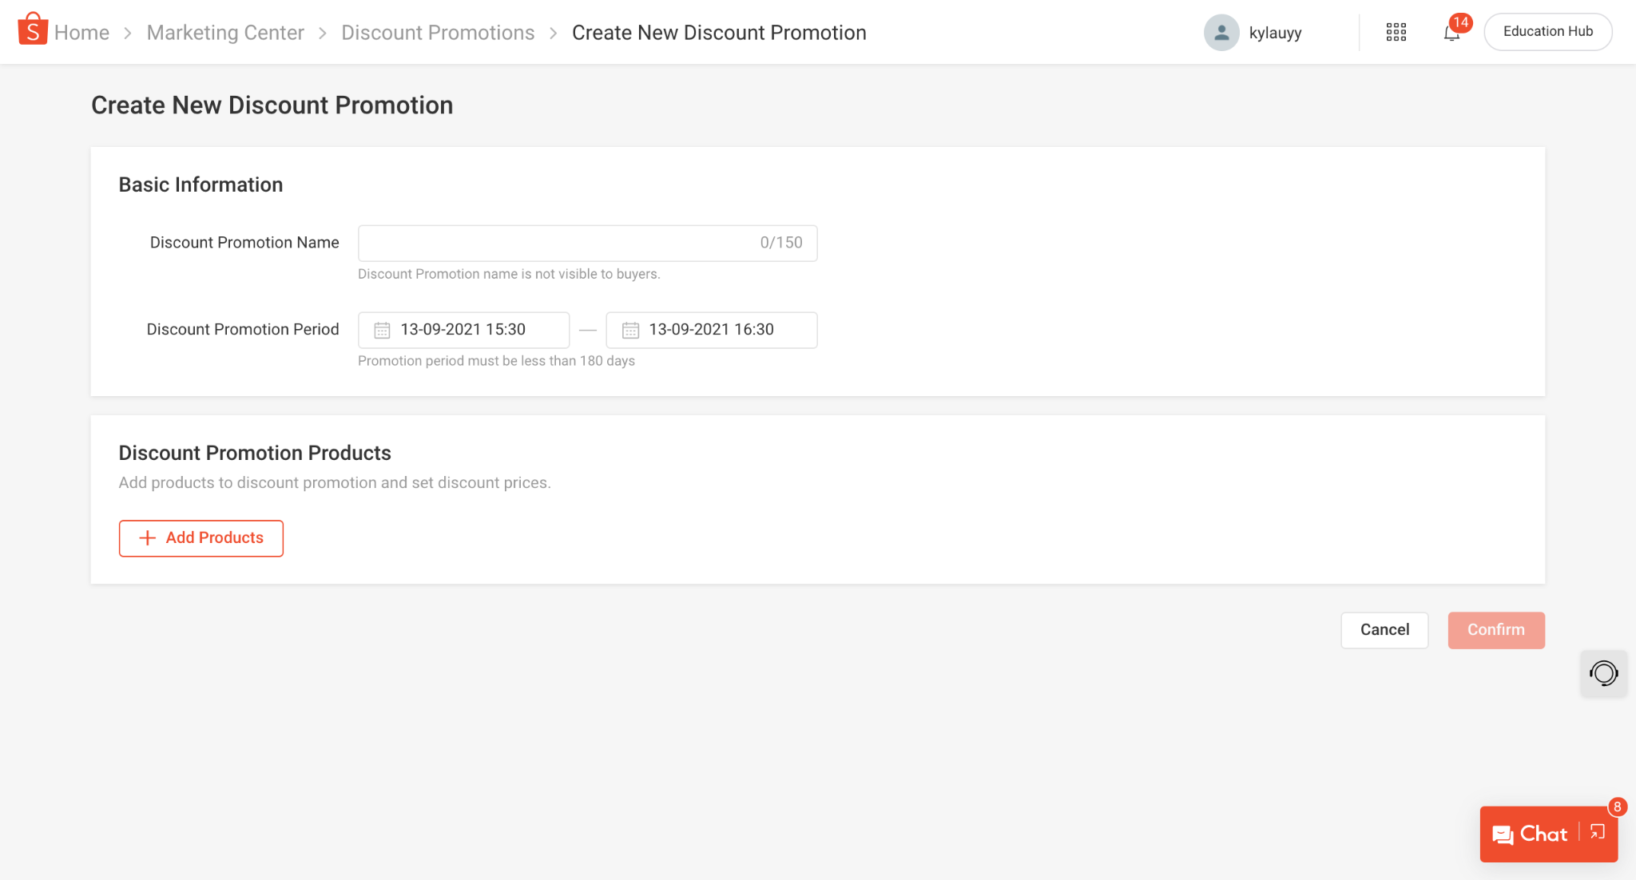This screenshot has height=880, width=1636.
Task: Confirm the new discount promotion
Action: click(1496, 630)
